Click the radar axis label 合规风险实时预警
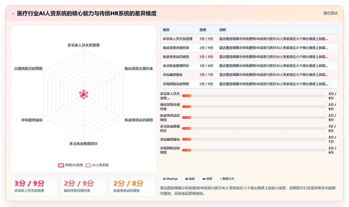Viewport: 349px width, 207px height. pyautogui.click(x=28, y=69)
